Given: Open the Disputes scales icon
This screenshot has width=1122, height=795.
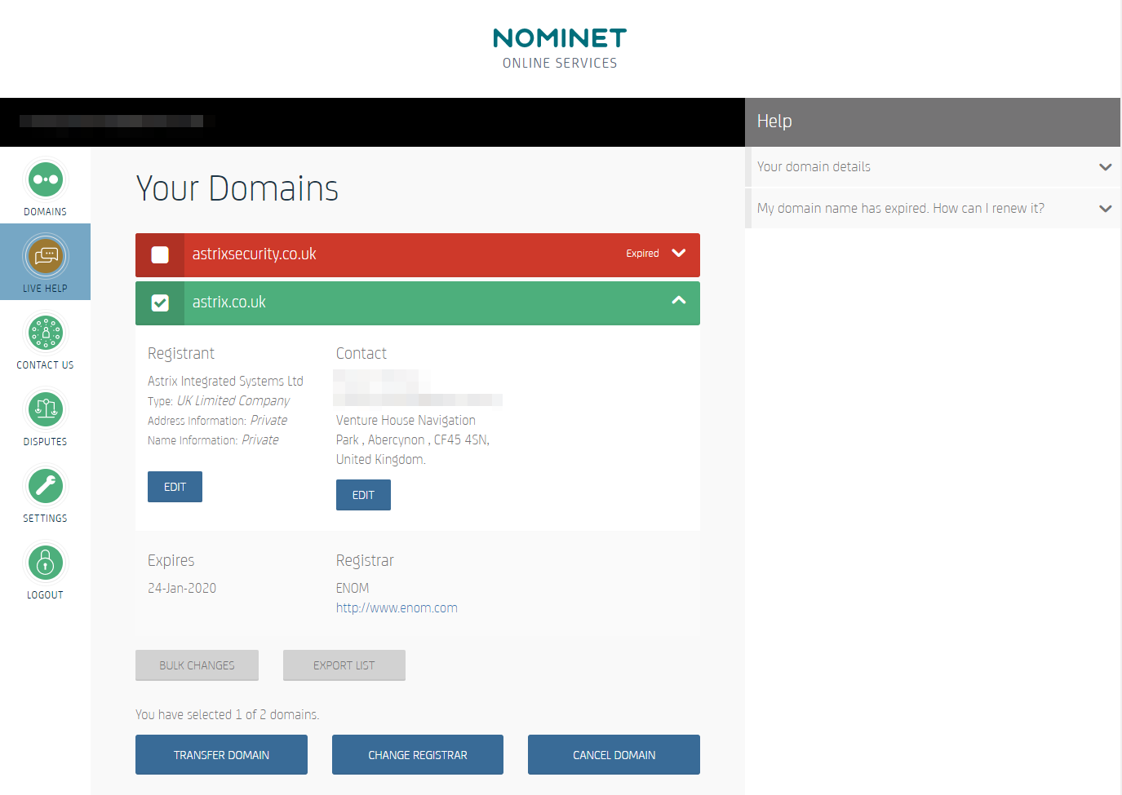Looking at the screenshot, I should [46, 409].
